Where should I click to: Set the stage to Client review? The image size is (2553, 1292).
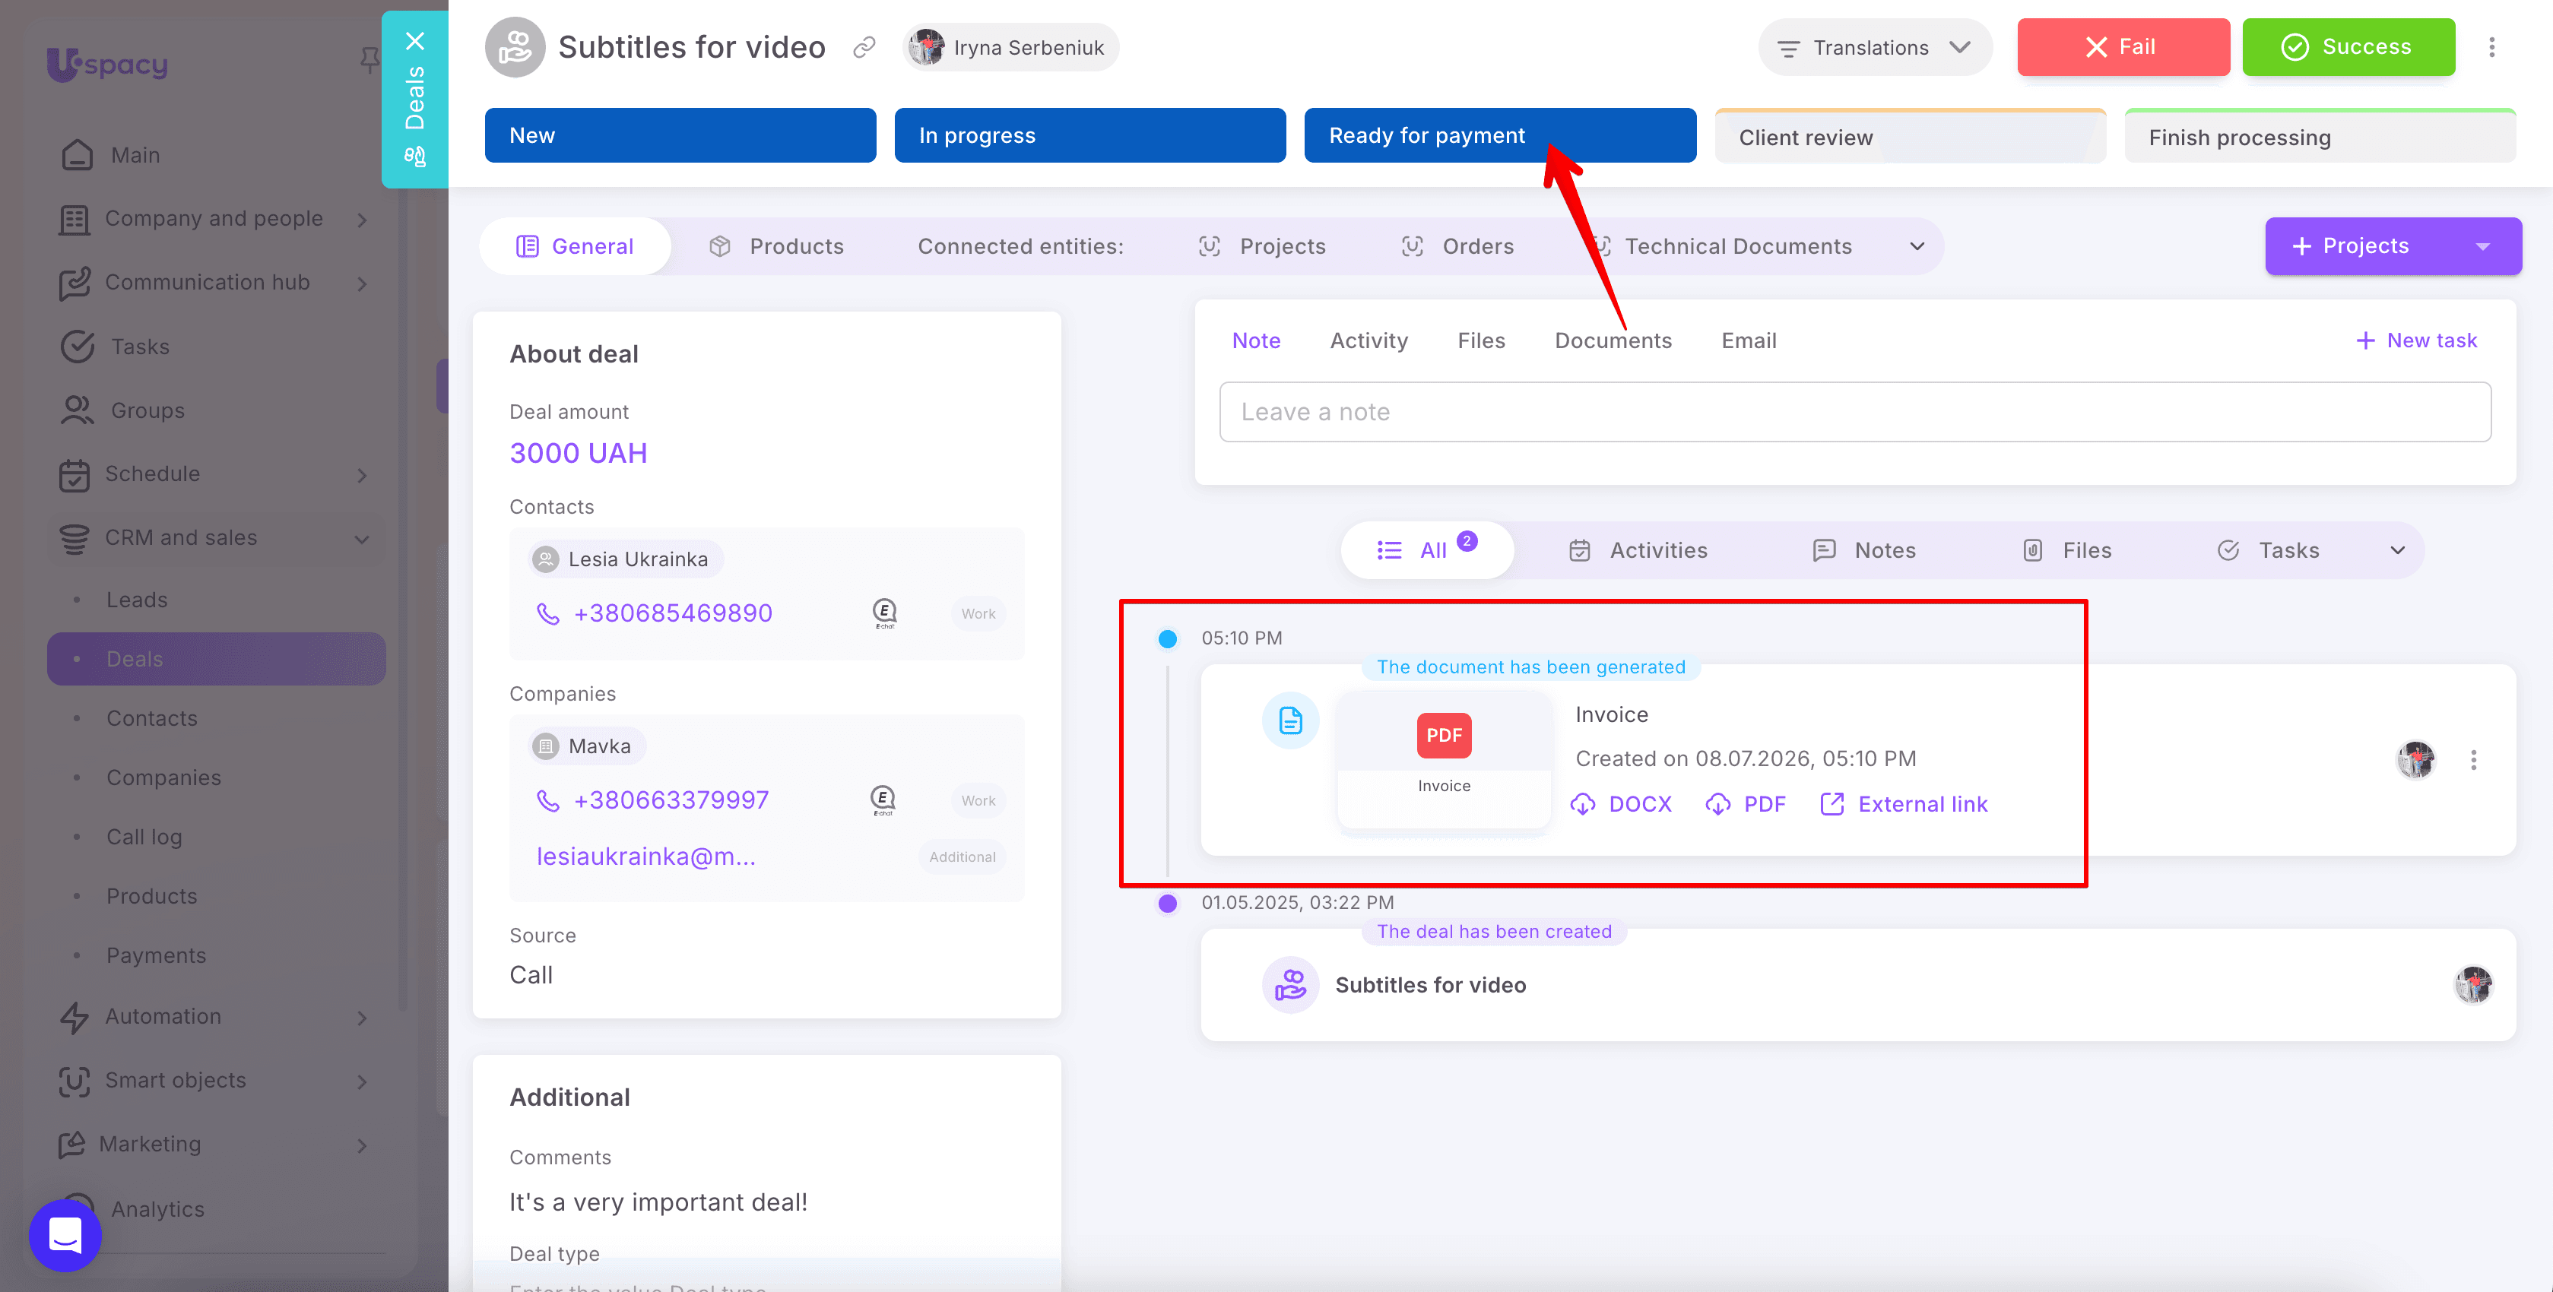tap(1909, 137)
